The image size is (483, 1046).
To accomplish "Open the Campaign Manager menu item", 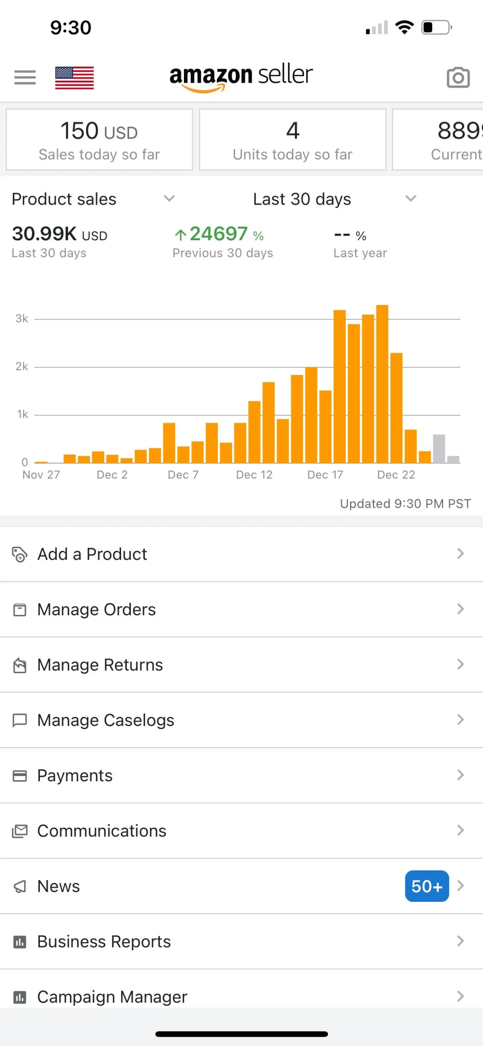I will point(112,996).
